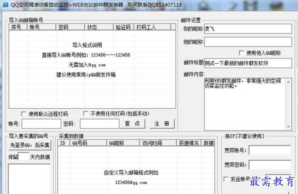Click 先登录QQ，后采集 button
This screenshot has width=298, height=194.
pos(30,145)
